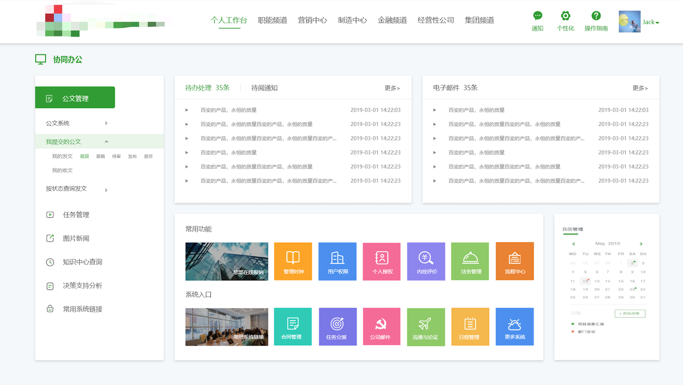Open 草稿 sub-item
683x385 pixels.
click(x=101, y=156)
